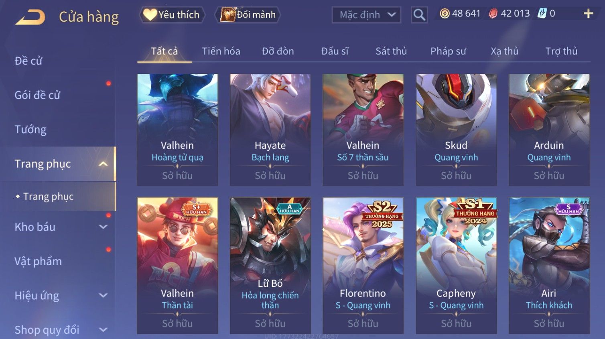
Task: Tap the red ruby currency icon
Action: (493, 14)
